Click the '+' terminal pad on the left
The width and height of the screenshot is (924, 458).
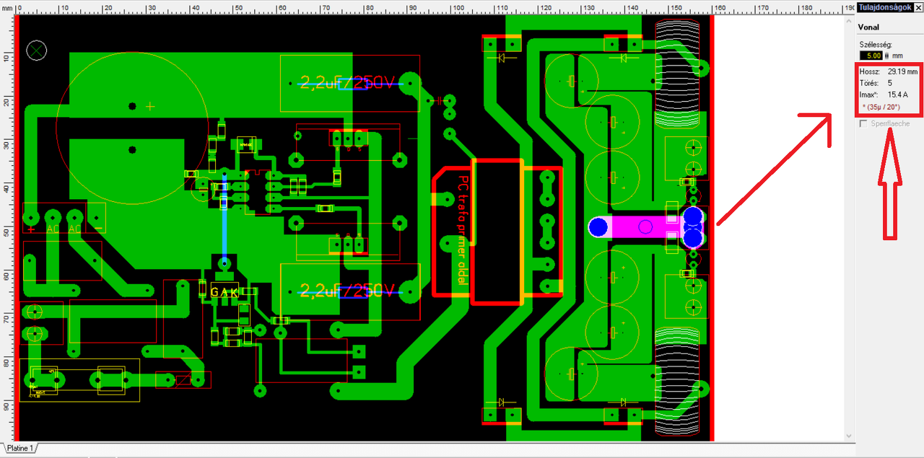[32, 217]
